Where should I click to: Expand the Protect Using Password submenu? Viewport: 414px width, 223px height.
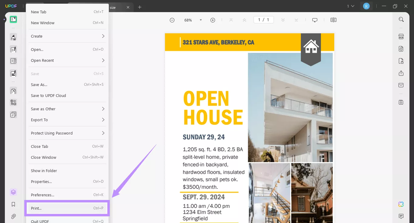click(67, 133)
